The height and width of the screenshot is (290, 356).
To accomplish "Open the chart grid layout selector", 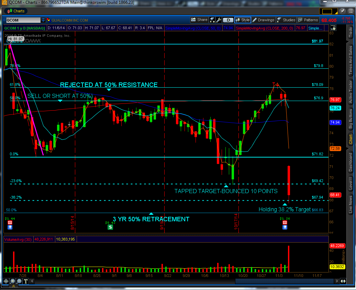I will pyautogui.click(x=328, y=11).
